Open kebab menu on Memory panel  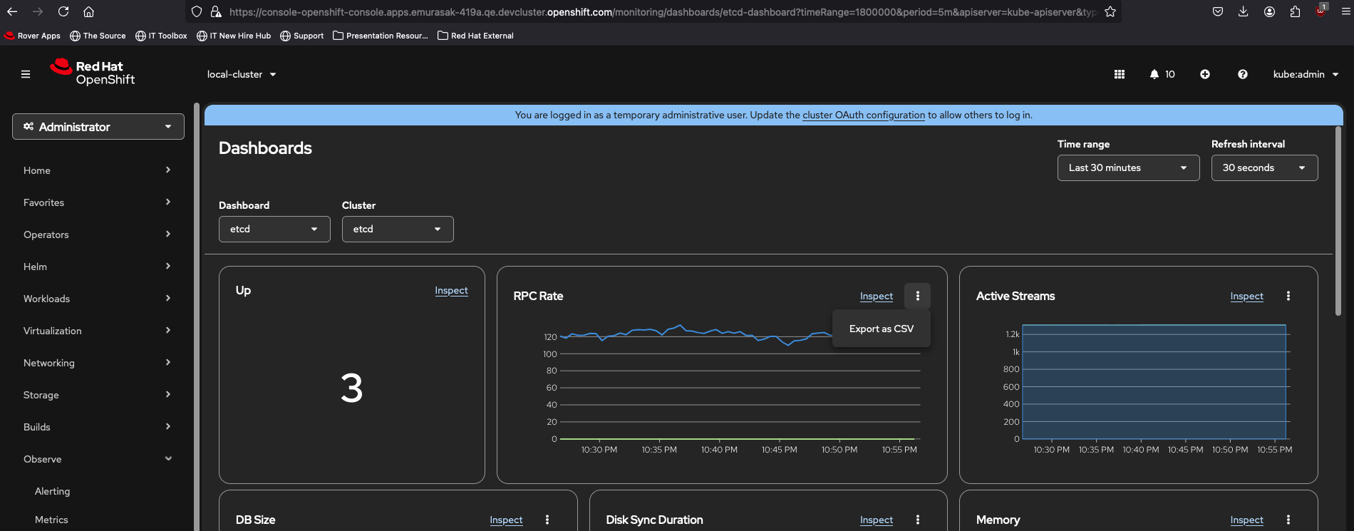[1288, 520]
